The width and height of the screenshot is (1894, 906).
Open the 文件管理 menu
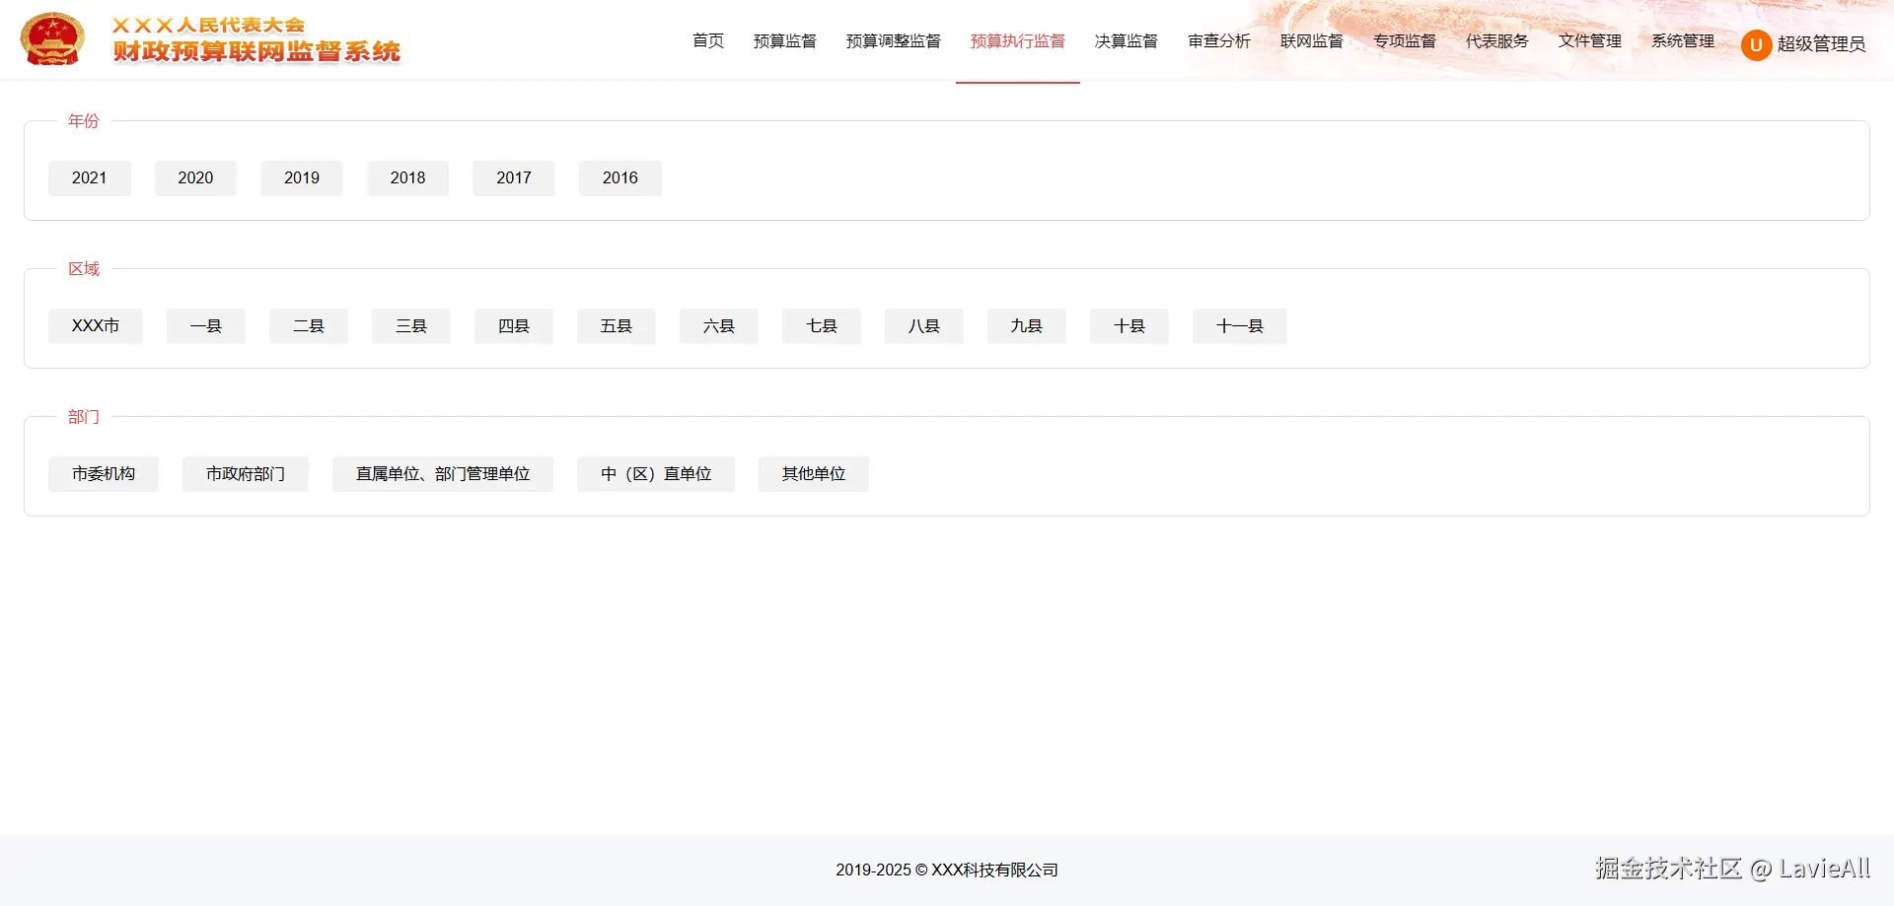pos(1588,41)
